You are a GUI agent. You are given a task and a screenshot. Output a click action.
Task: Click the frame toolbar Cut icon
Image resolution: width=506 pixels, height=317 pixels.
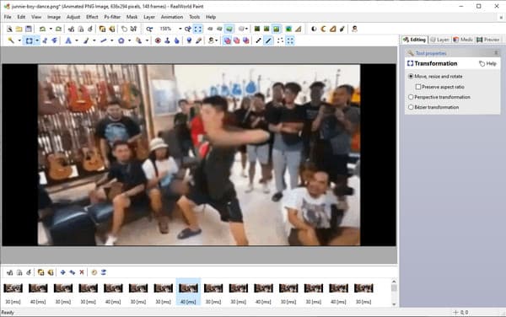coord(10,272)
